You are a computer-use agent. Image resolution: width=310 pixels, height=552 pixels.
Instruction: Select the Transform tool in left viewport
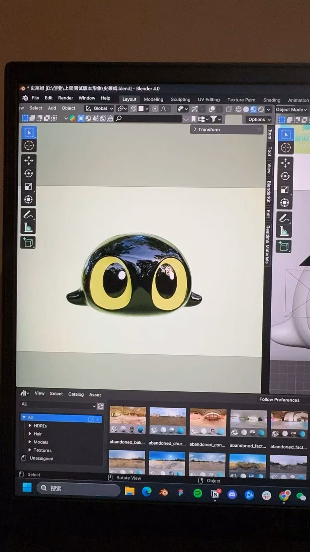29,200
